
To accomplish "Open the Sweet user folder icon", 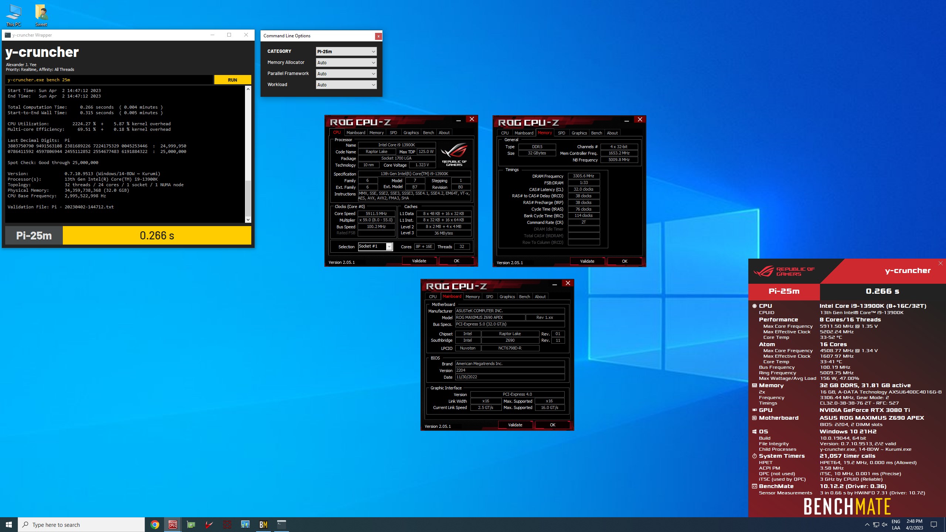I will pyautogui.click(x=41, y=15).
